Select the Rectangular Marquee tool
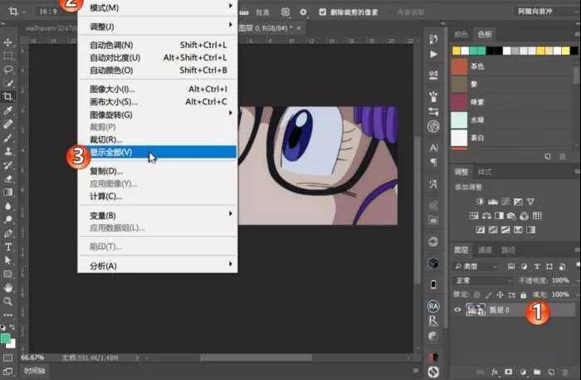 point(7,56)
